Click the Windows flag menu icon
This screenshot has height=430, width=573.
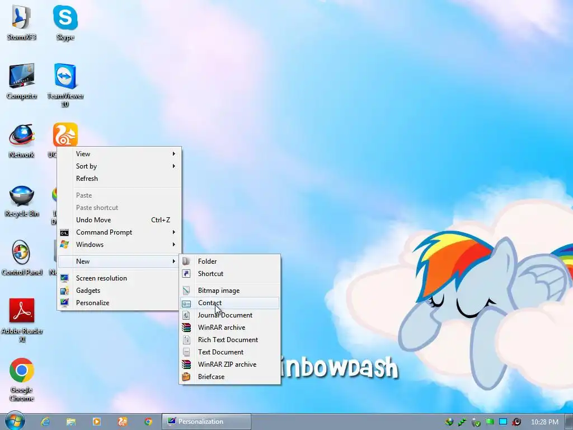coord(64,245)
